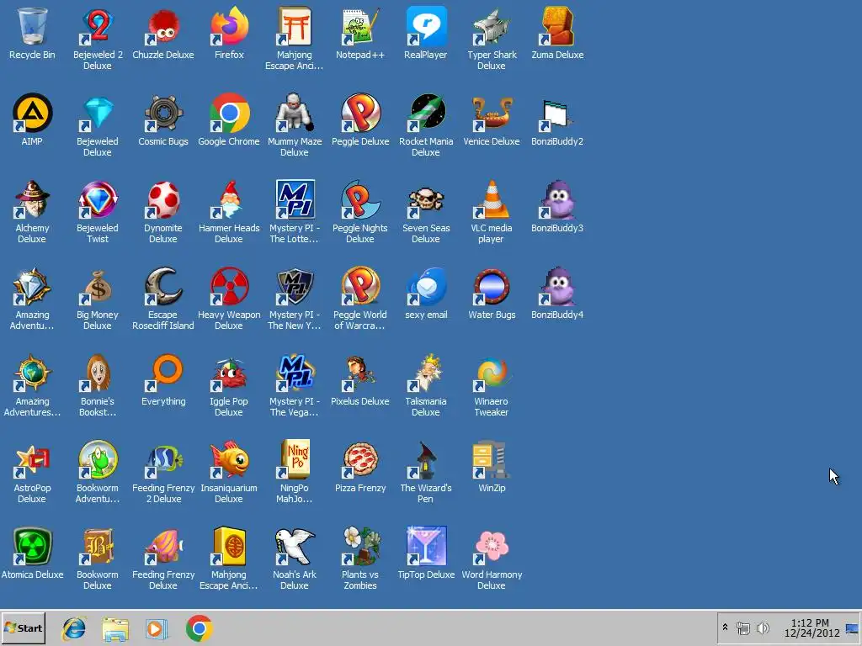This screenshot has height=646, width=862.
Task: Click the Typer Shark Deluxe icon
Action: click(x=492, y=26)
